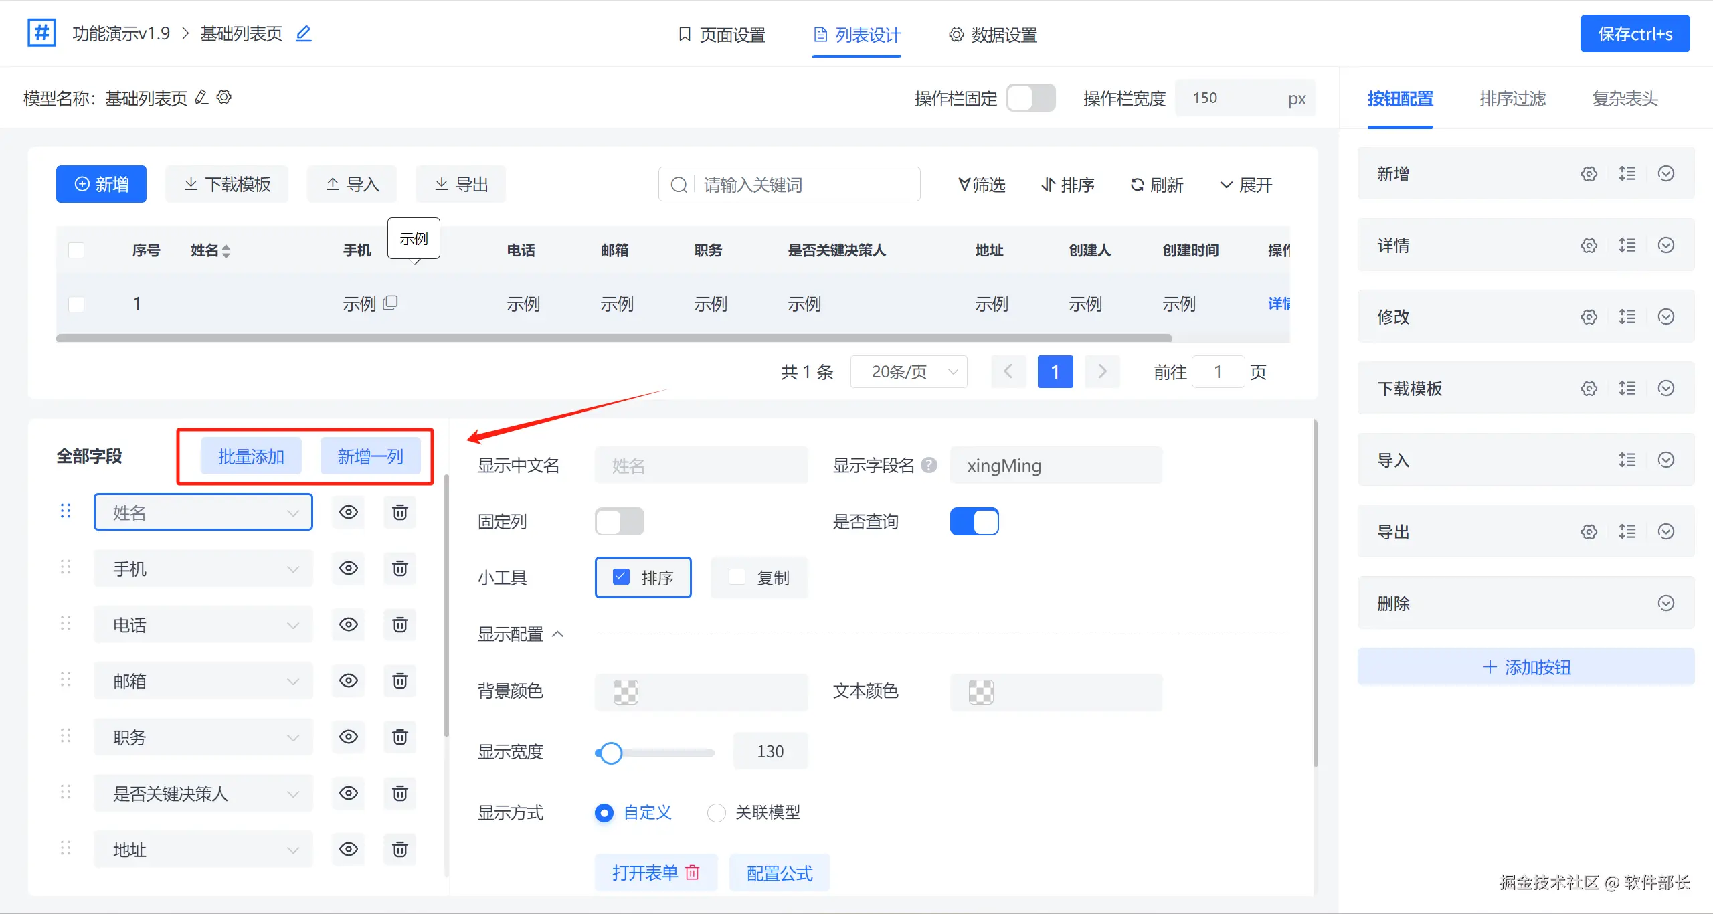
Task: Open model settings gear next to 模型名称
Action: [224, 98]
